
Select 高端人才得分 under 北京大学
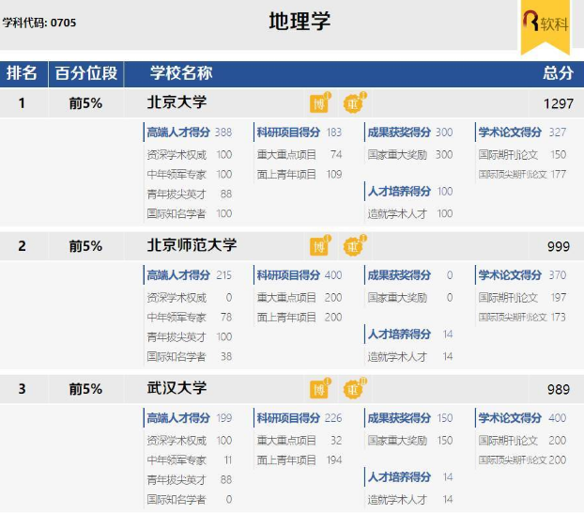pos(178,132)
